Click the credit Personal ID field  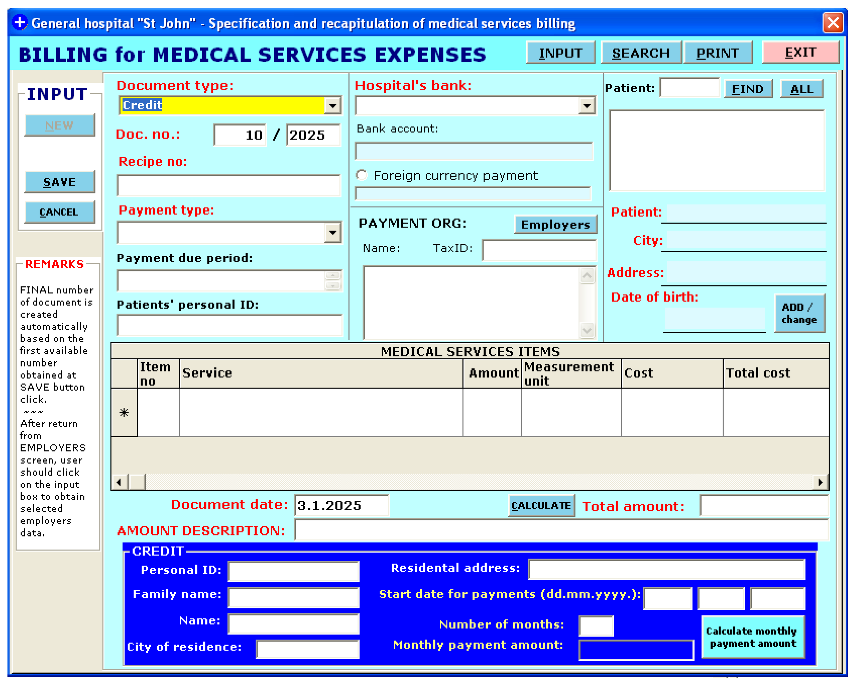(294, 571)
